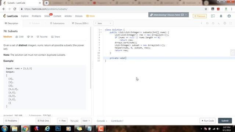Image resolution: width=235 pixels, height=132 pixels.
Task: Visit the LeetCode Store
Action: [91, 16]
